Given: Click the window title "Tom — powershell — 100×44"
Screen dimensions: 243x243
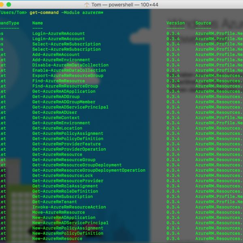Looking at the screenshot, I should [x=125, y=4].
